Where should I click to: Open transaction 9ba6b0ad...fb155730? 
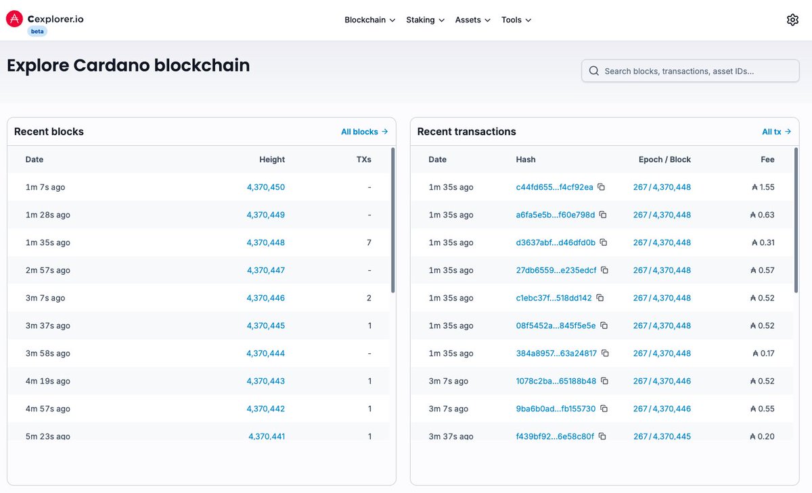556,409
